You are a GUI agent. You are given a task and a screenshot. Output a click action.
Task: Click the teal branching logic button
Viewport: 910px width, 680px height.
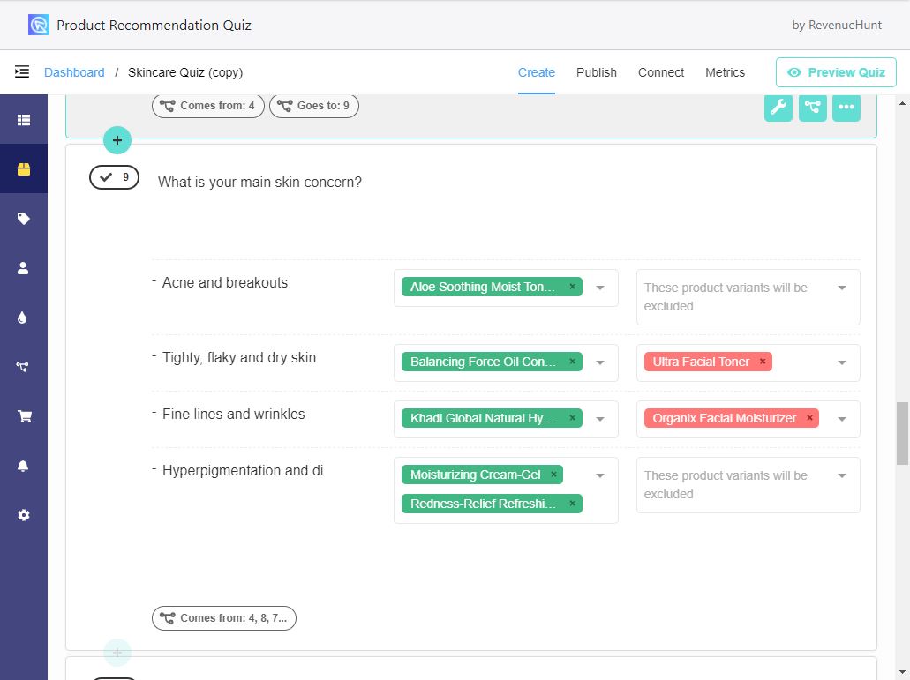pos(813,107)
